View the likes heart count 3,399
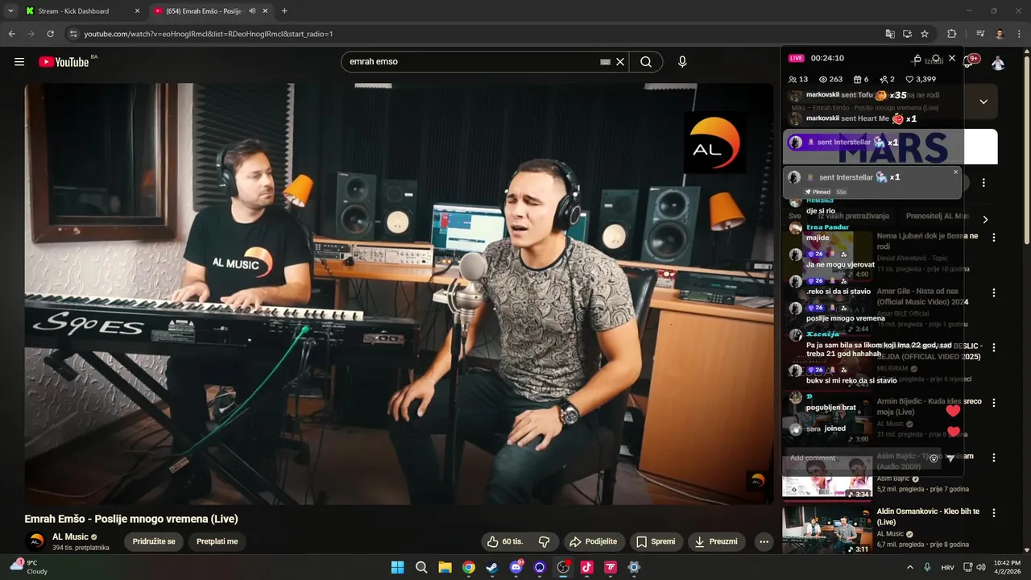The height and width of the screenshot is (580, 1031). [x=921, y=79]
